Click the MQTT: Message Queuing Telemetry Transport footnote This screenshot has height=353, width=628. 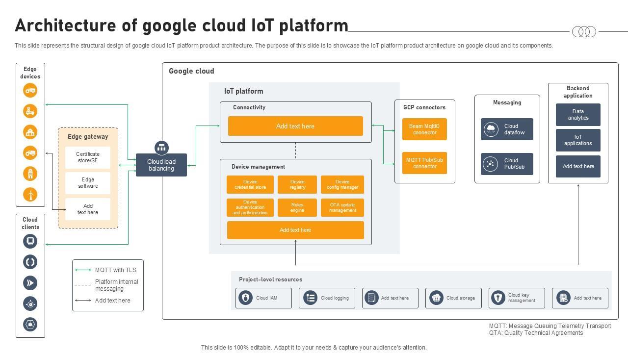pos(550,326)
